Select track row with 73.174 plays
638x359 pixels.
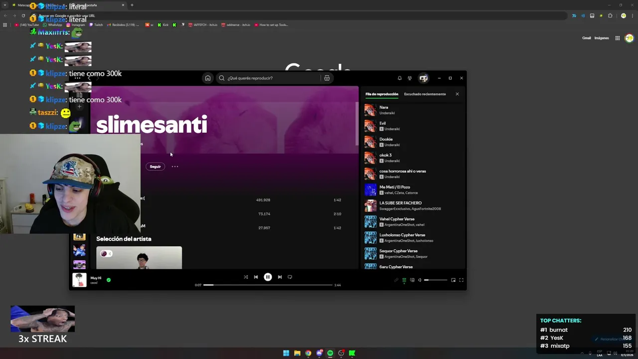(x=224, y=214)
